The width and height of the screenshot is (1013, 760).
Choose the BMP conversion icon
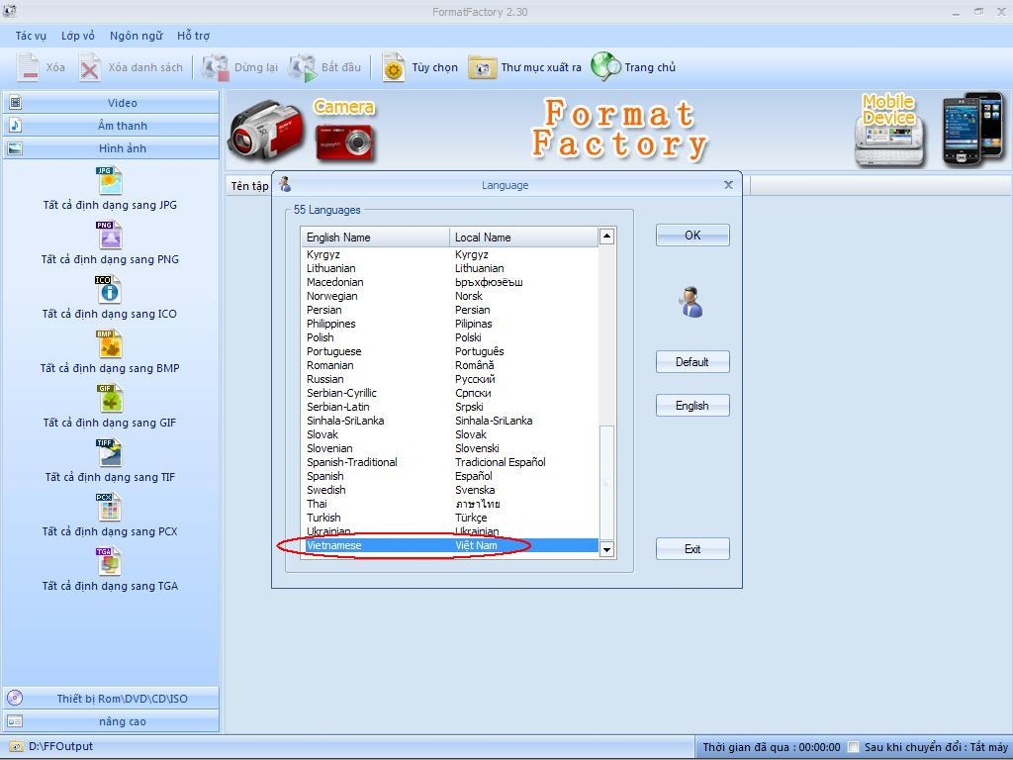pos(110,343)
